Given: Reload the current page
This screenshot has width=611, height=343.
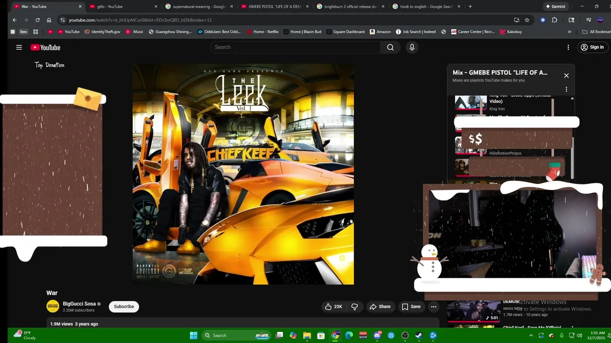Looking at the screenshot, I should tap(37, 20).
